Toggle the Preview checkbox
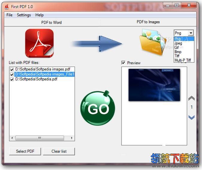The width and height of the screenshot is (202, 170). pos(123,63)
